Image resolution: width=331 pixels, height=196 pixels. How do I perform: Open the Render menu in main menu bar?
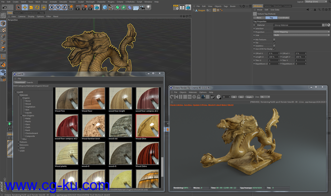tap(73, 1)
